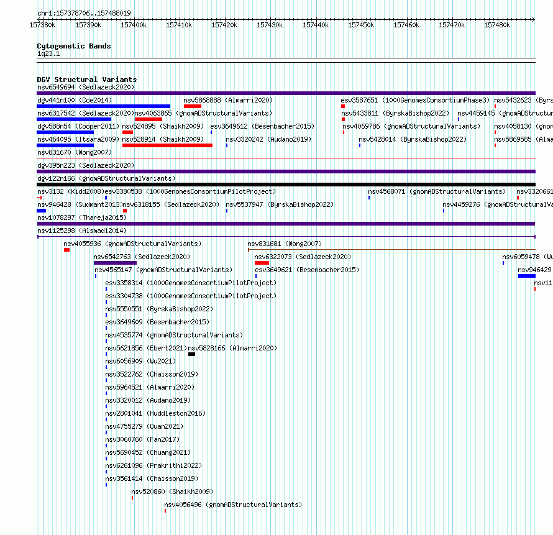The image size is (553, 535).
Task: Click nsv4568071 (gnomADStructuralVariants) label
Action: (437, 191)
